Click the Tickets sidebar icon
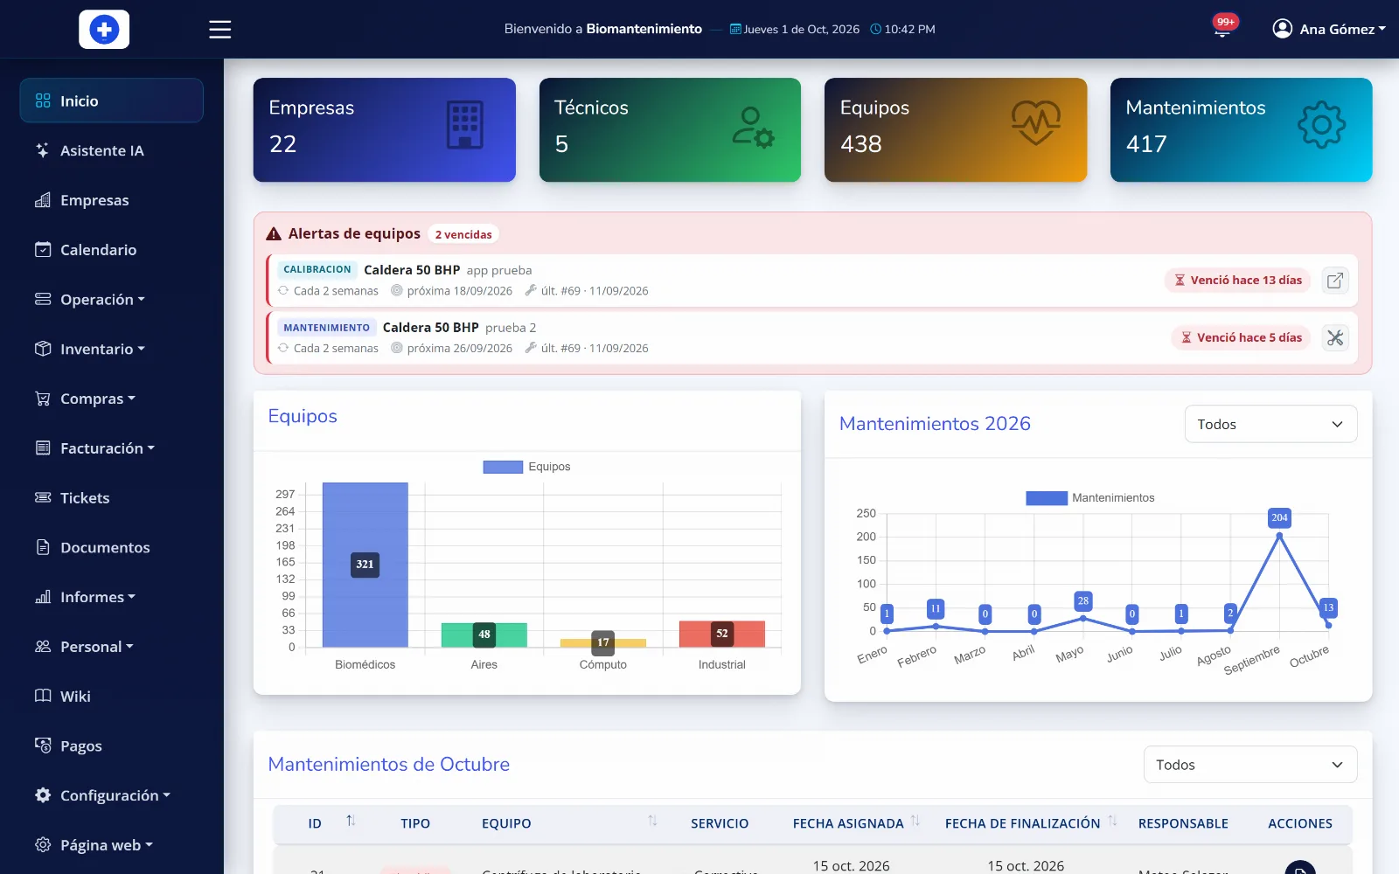This screenshot has width=1399, height=874. (43, 497)
